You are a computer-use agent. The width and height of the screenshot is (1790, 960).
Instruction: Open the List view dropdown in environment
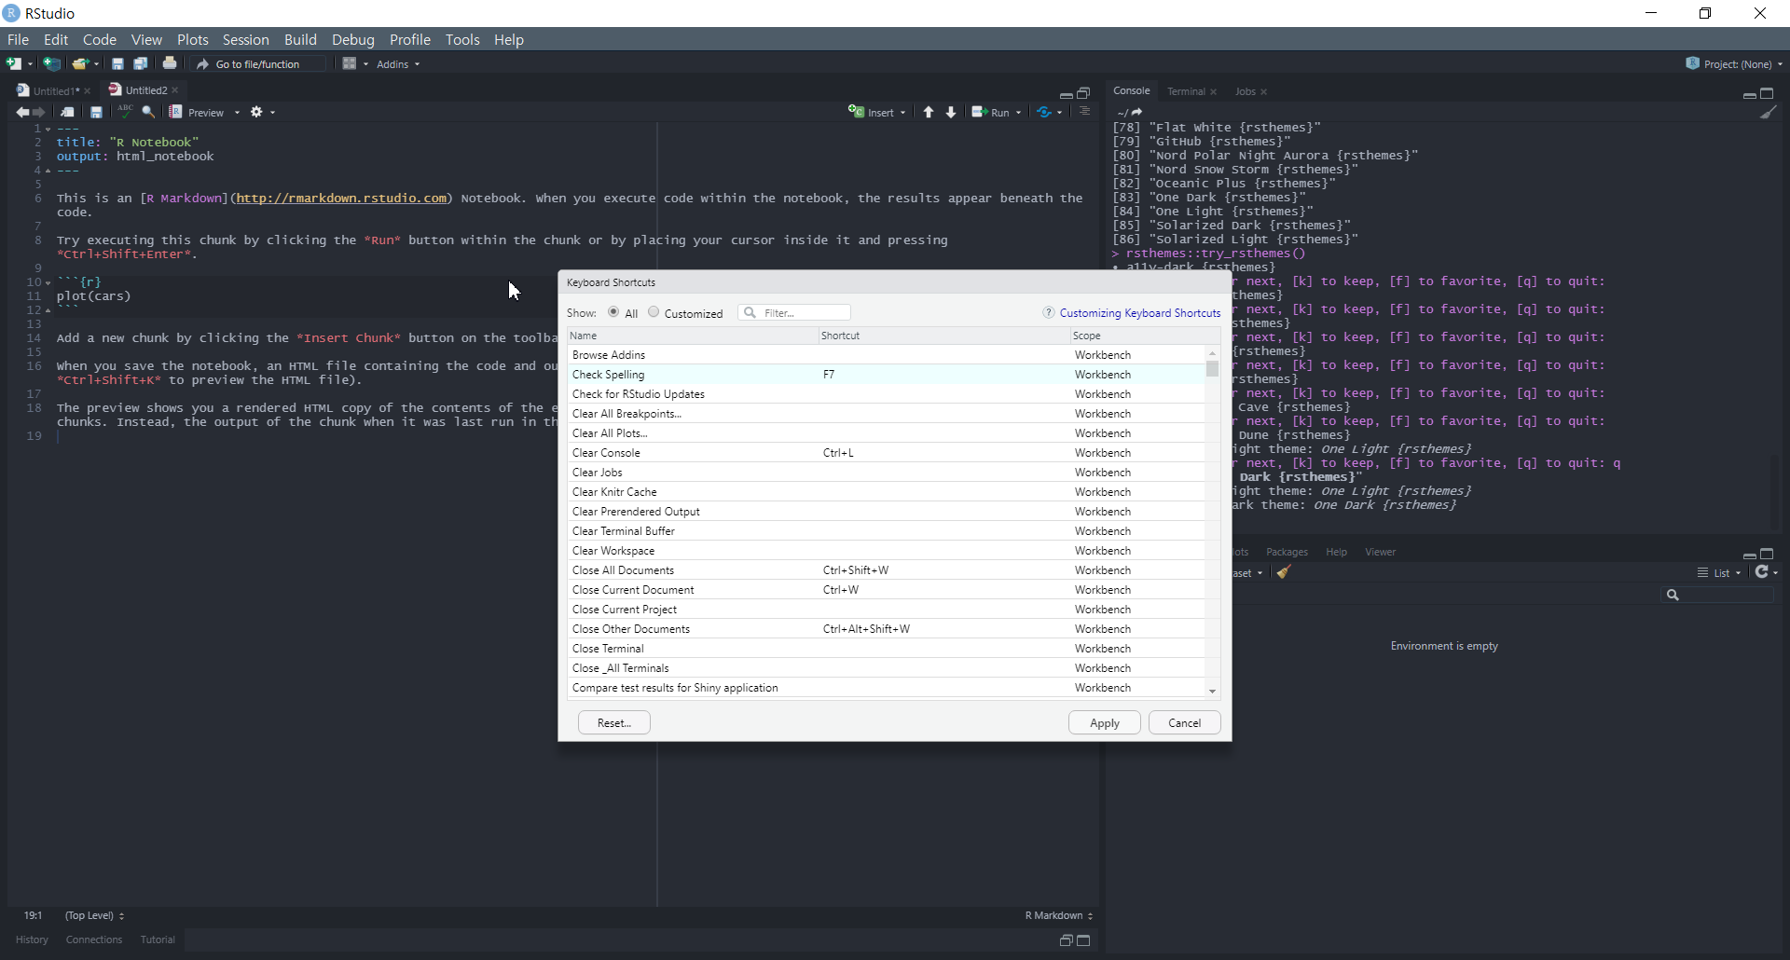click(1719, 573)
